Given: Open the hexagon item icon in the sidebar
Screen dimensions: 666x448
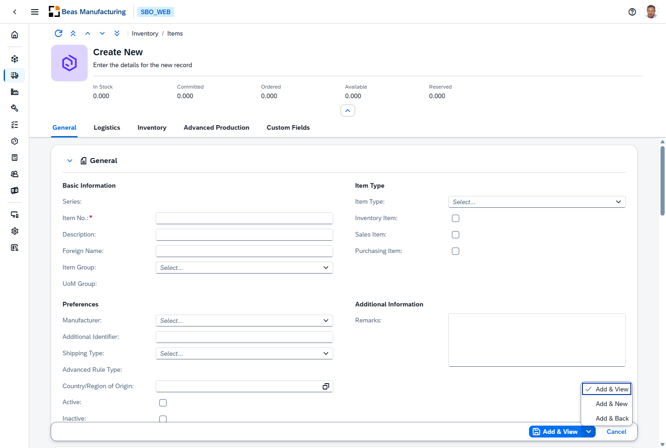Looking at the screenshot, I should click(x=15, y=141).
